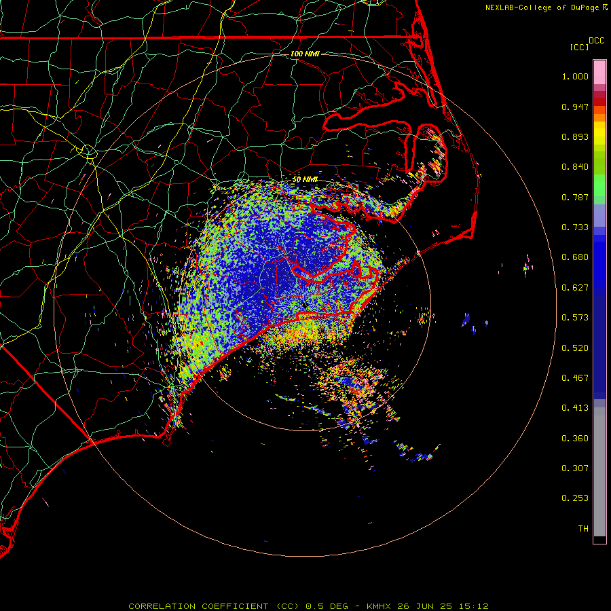Viewport: 611px width, 611px height.
Task: Click the 100 NMI range ring label
Action: click(305, 54)
